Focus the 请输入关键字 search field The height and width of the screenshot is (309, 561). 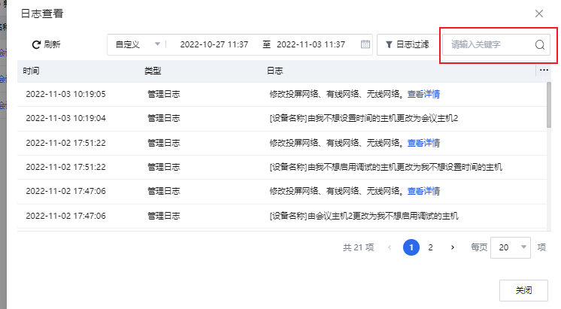point(489,45)
